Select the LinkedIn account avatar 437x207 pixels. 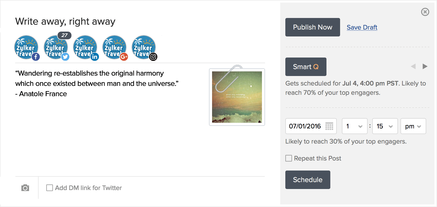coord(86,48)
